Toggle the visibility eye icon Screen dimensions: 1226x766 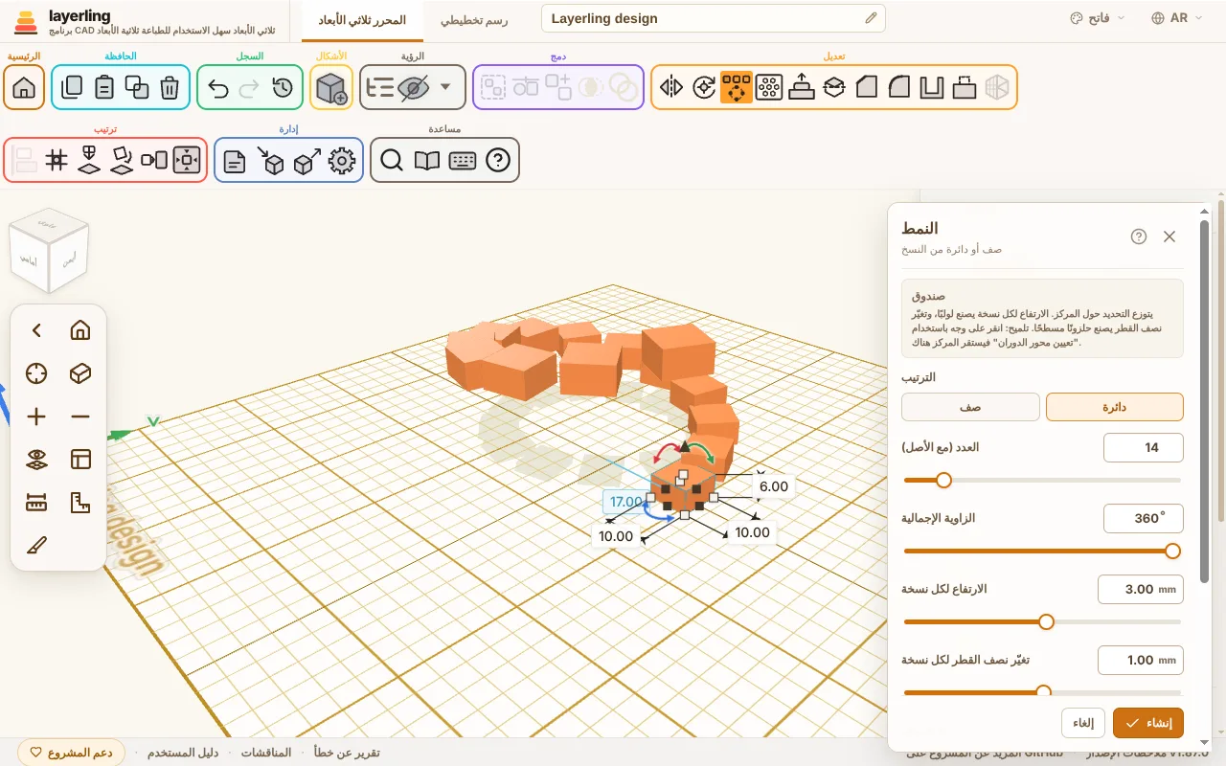click(413, 87)
